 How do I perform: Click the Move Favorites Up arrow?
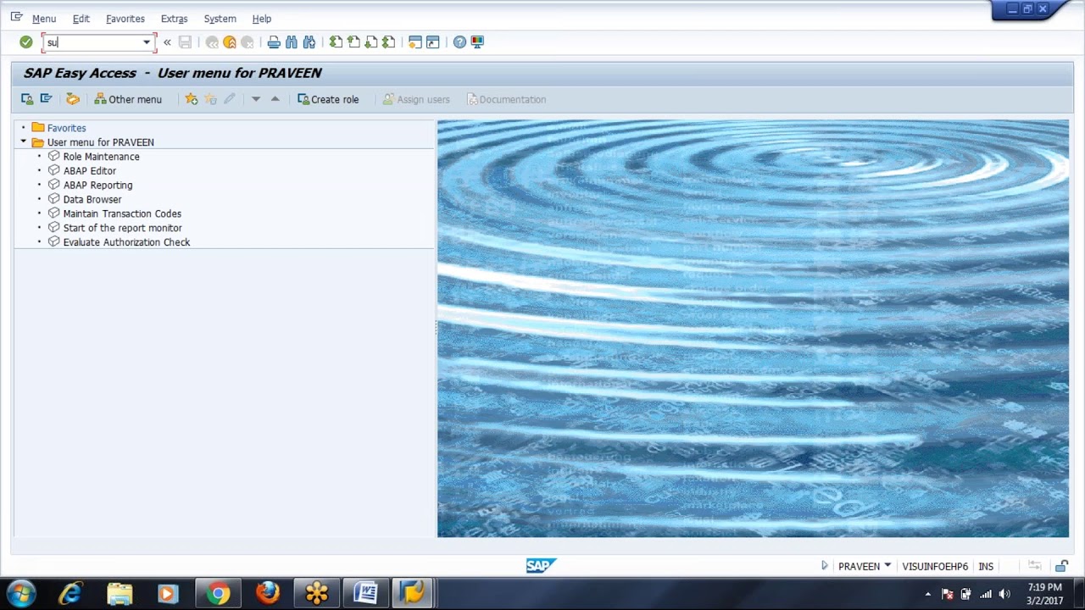click(x=275, y=99)
